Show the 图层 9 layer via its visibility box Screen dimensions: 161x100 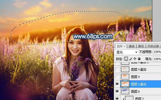[117, 77]
